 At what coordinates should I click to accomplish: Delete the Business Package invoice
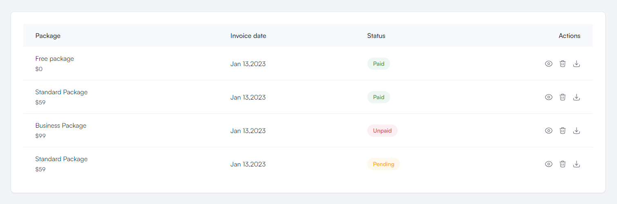tap(563, 131)
